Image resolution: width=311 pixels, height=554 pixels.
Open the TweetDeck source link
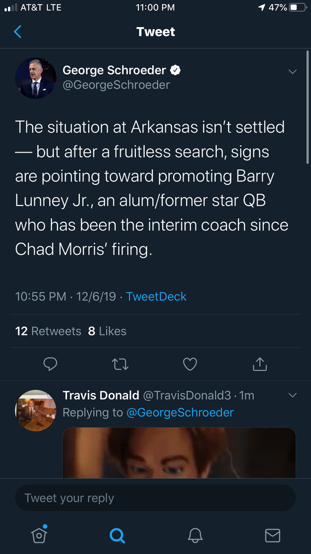(156, 296)
